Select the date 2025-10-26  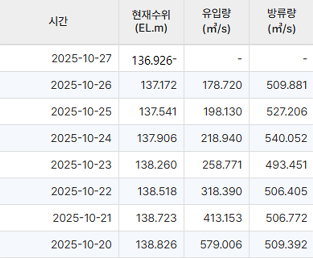pos(84,85)
